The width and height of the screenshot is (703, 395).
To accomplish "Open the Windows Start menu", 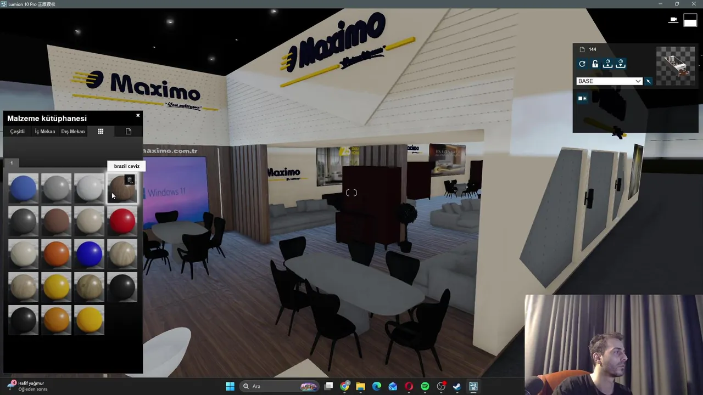I will point(230,386).
